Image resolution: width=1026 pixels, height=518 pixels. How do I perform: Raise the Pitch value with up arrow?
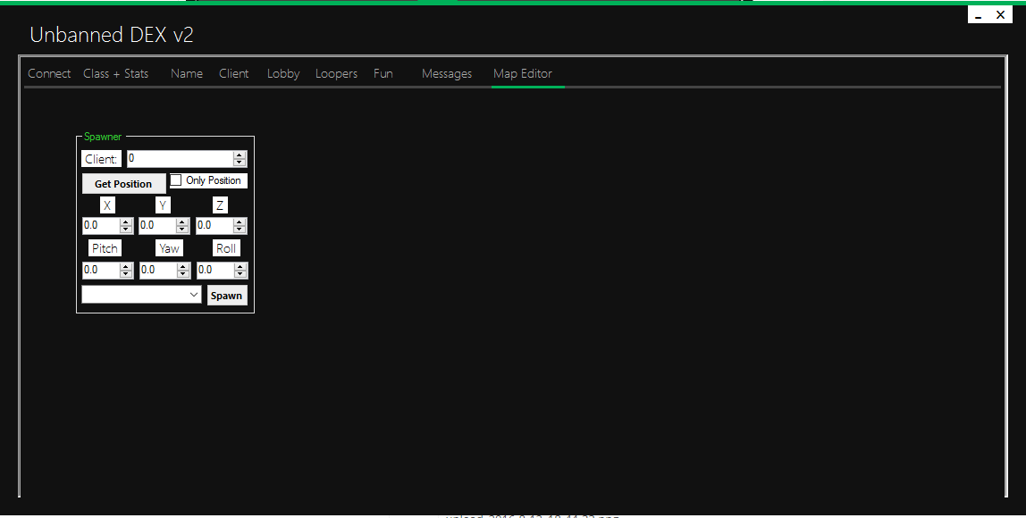pyautogui.click(x=125, y=266)
